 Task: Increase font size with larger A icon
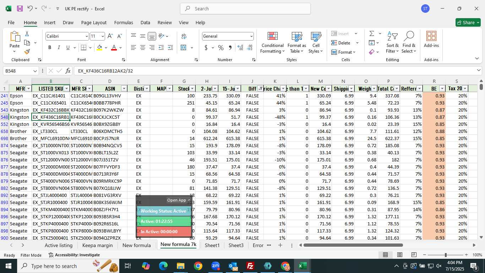(110, 36)
